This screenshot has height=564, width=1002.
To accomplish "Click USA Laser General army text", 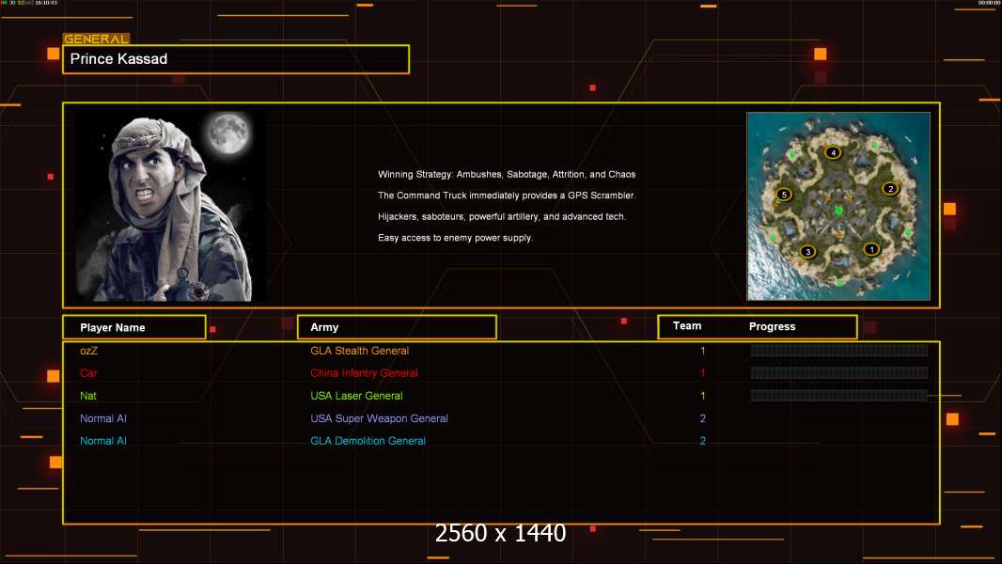I will click(356, 396).
